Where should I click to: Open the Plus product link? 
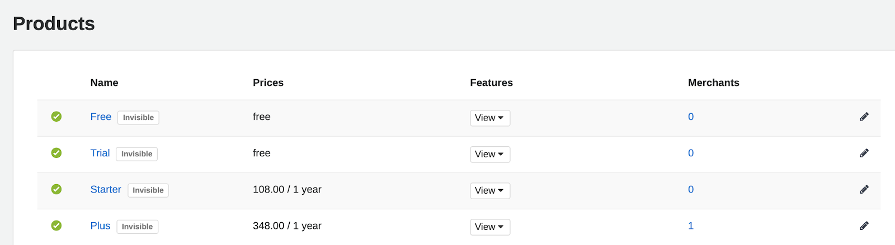[x=100, y=225]
